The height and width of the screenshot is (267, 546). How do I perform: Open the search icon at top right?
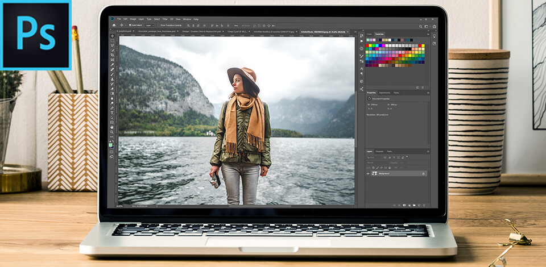[420, 27]
